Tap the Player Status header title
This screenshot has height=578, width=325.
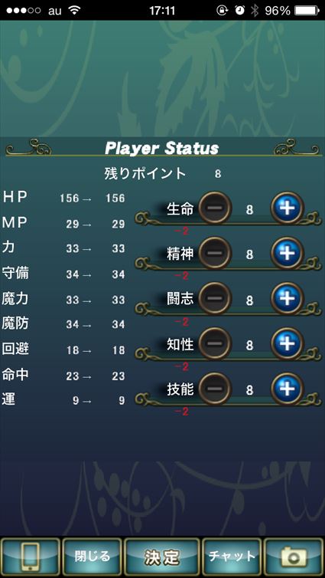[162, 148]
